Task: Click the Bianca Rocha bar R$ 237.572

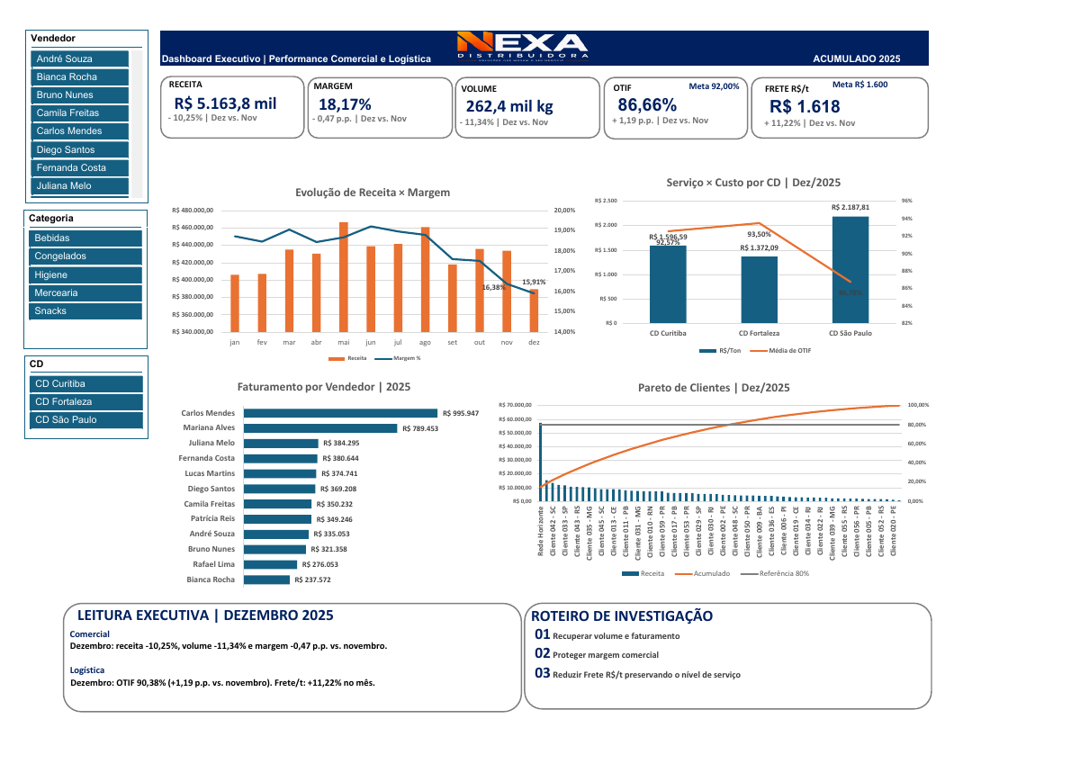Action: (267, 580)
